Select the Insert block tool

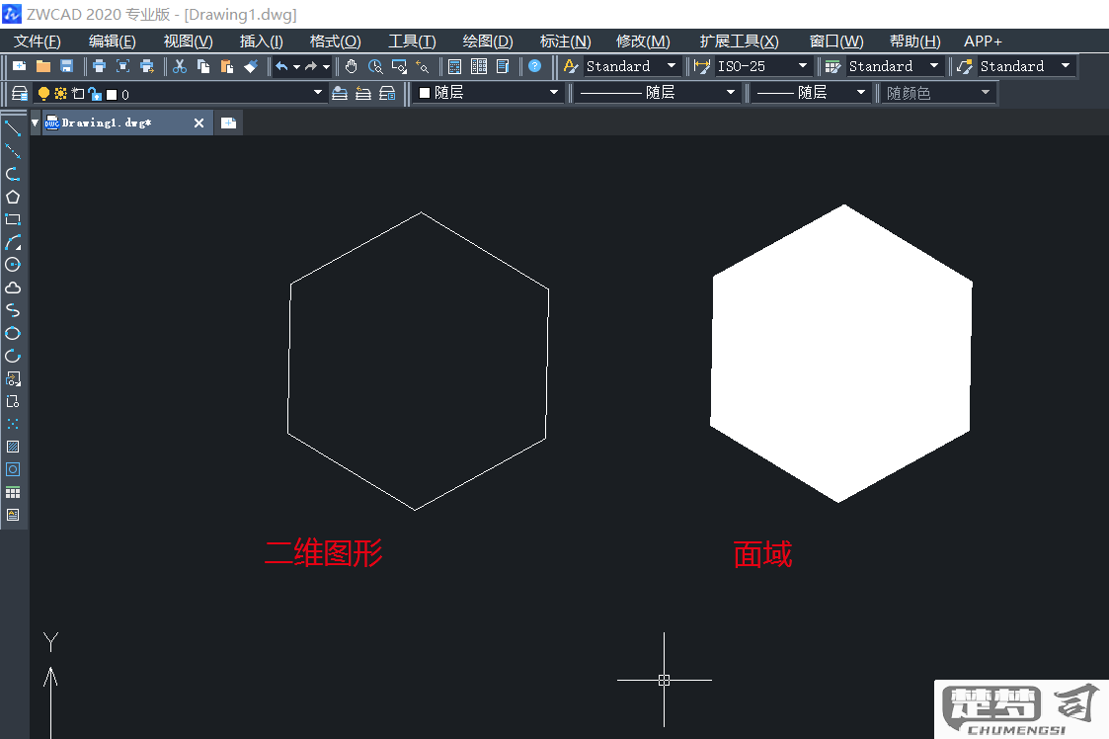pos(13,378)
